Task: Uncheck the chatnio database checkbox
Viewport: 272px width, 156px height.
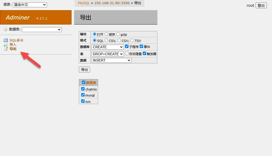Action: [x=83, y=89]
